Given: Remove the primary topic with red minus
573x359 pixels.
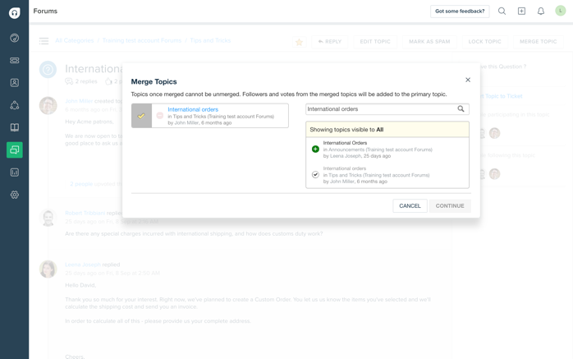Looking at the screenshot, I should click(160, 116).
